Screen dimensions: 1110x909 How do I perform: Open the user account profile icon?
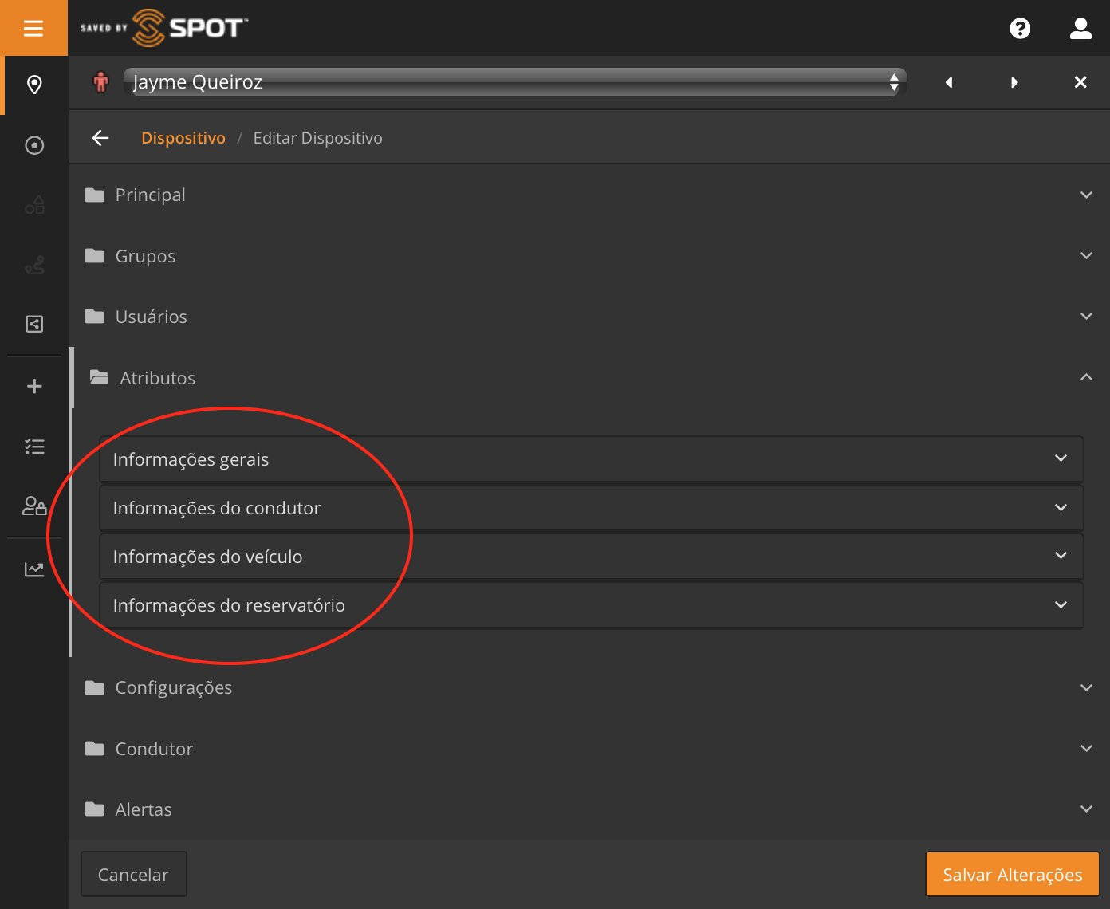pos(1080,29)
